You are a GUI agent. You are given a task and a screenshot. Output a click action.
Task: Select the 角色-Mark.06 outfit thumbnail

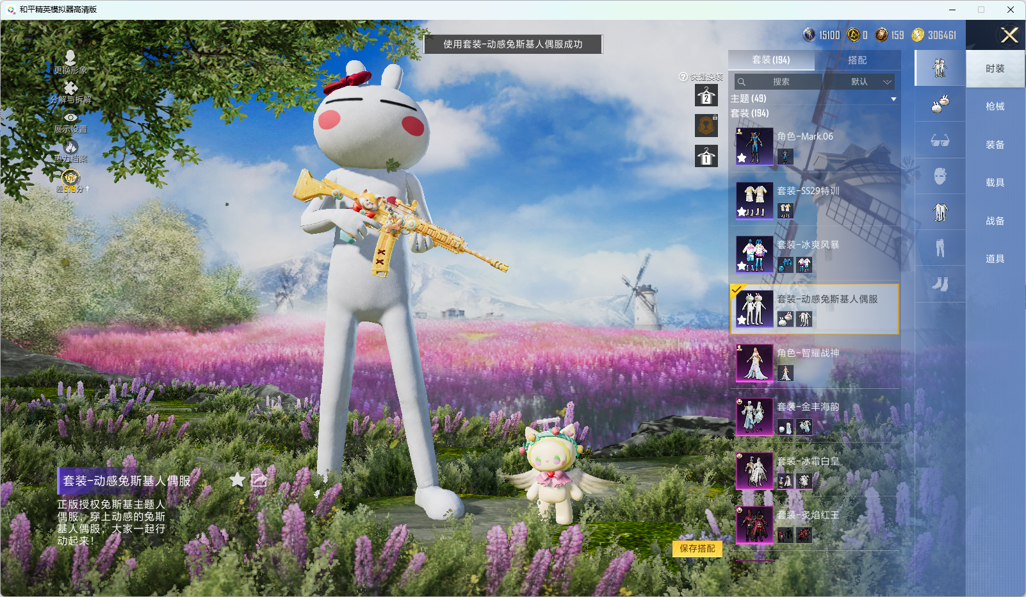[754, 147]
